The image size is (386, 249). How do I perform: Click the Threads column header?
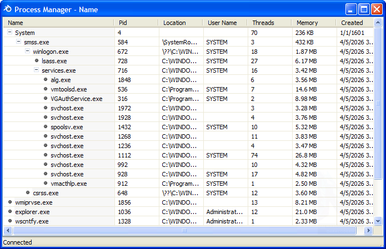tap(269, 23)
